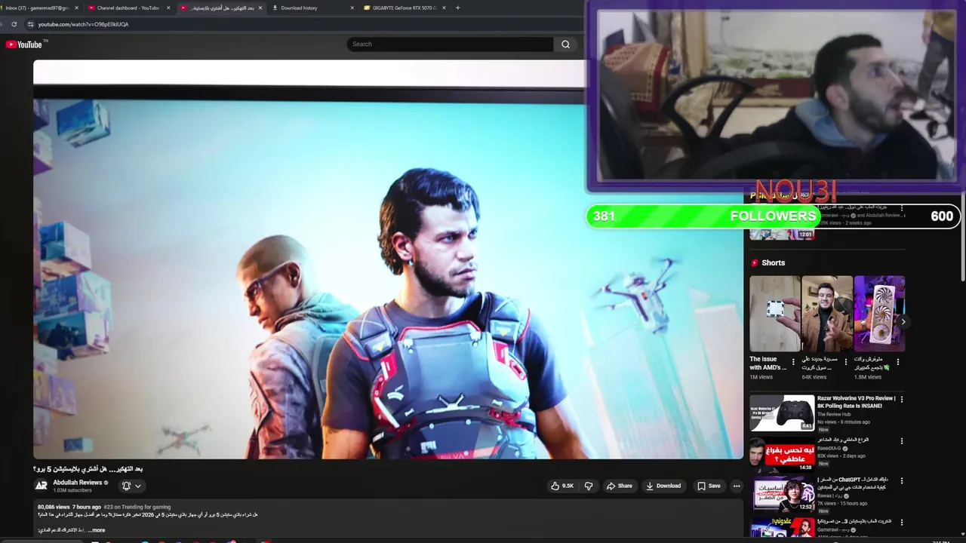Open the graphics card Short with 1.8M views

point(879,314)
